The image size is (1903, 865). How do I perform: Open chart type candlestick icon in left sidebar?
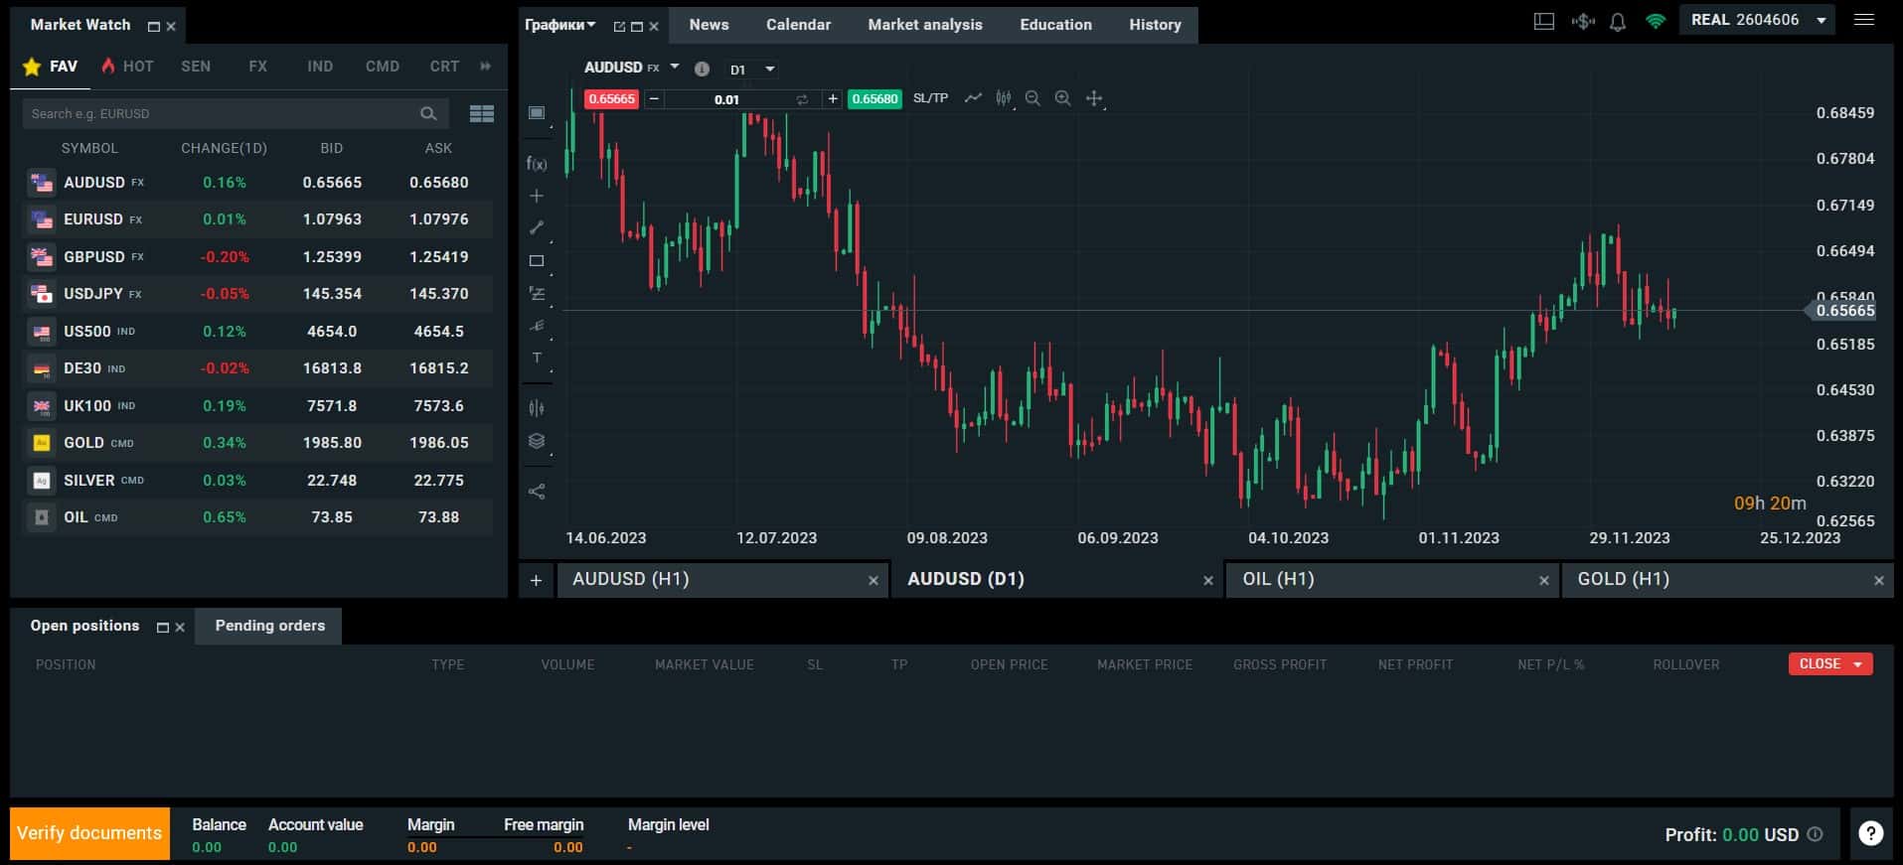(537, 408)
